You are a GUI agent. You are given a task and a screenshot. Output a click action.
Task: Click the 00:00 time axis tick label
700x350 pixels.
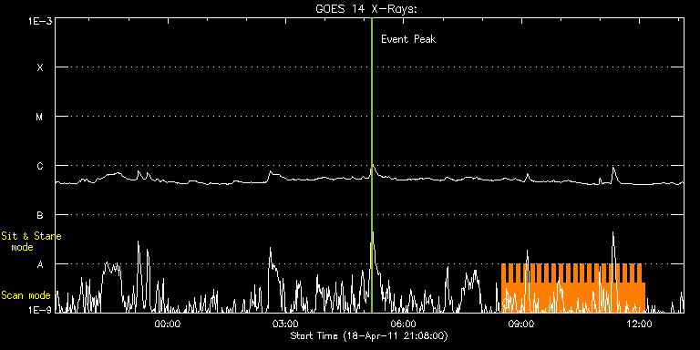coord(168,324)
